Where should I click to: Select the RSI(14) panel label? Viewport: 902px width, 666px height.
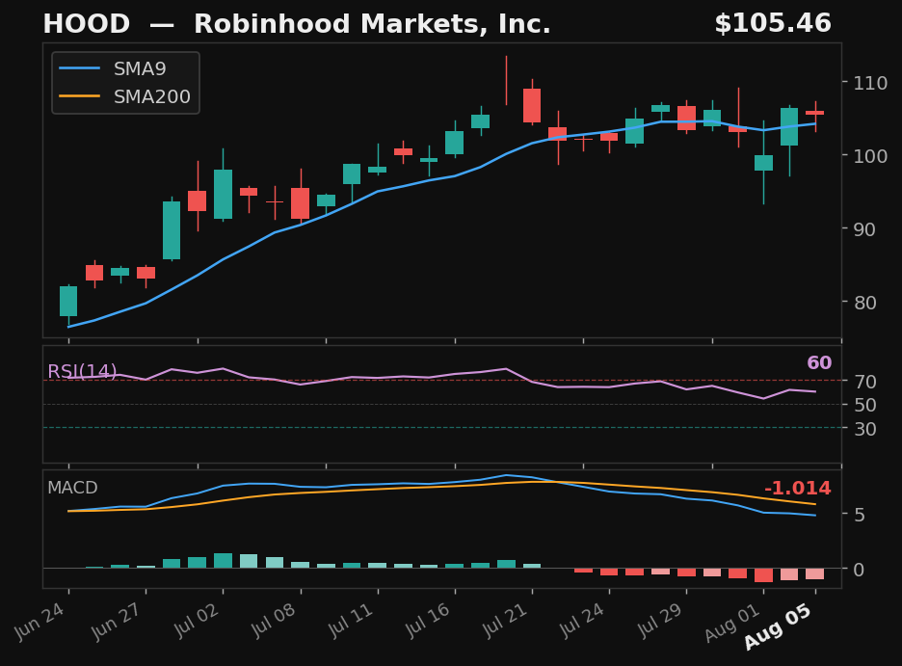[82, 371]
